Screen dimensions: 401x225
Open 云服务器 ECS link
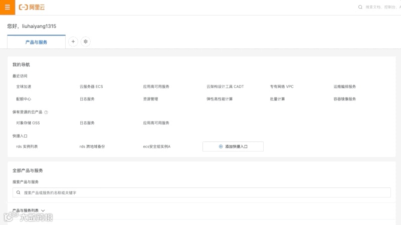(91, 86)
